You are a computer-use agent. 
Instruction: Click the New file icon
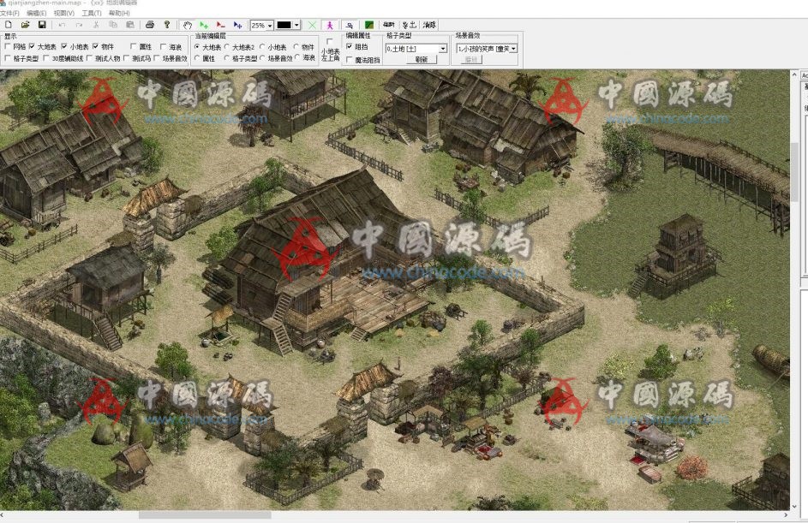(9, 26)
